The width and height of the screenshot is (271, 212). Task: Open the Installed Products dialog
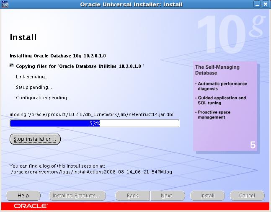(77, 196)
